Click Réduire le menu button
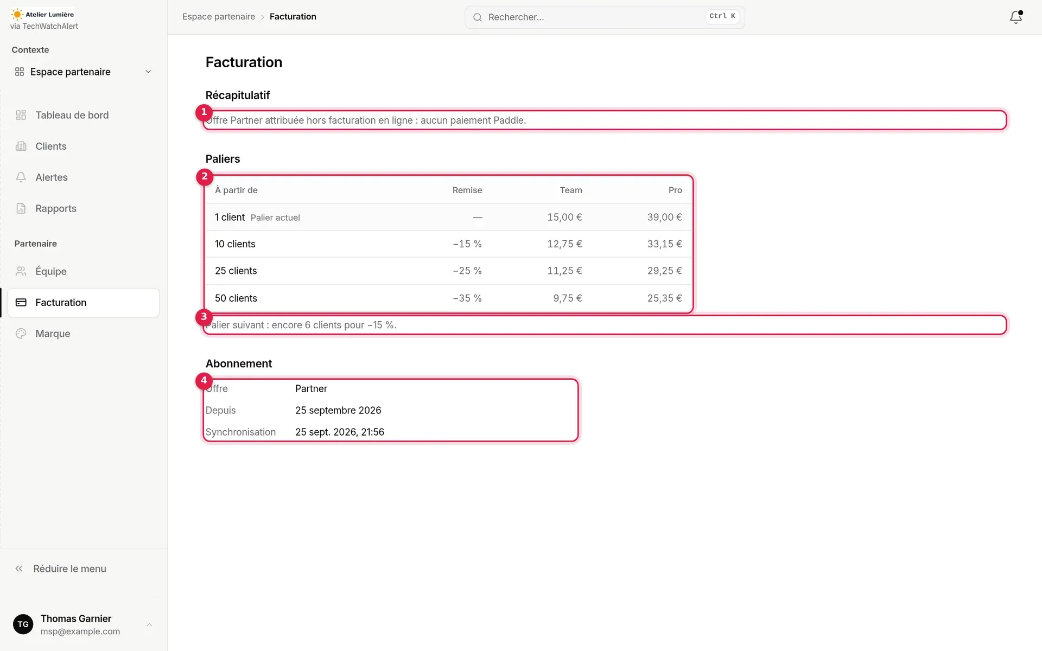Image resolution: width=1042 pixels, height=651 pixels. point(84,569)
